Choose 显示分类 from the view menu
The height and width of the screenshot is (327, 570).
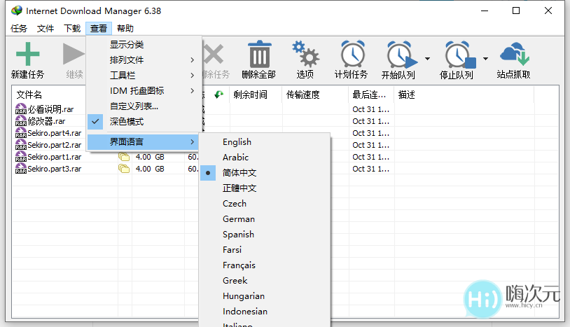click(144, 45)
